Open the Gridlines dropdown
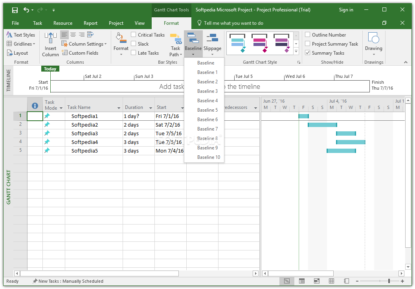 (x=21, y=44)
